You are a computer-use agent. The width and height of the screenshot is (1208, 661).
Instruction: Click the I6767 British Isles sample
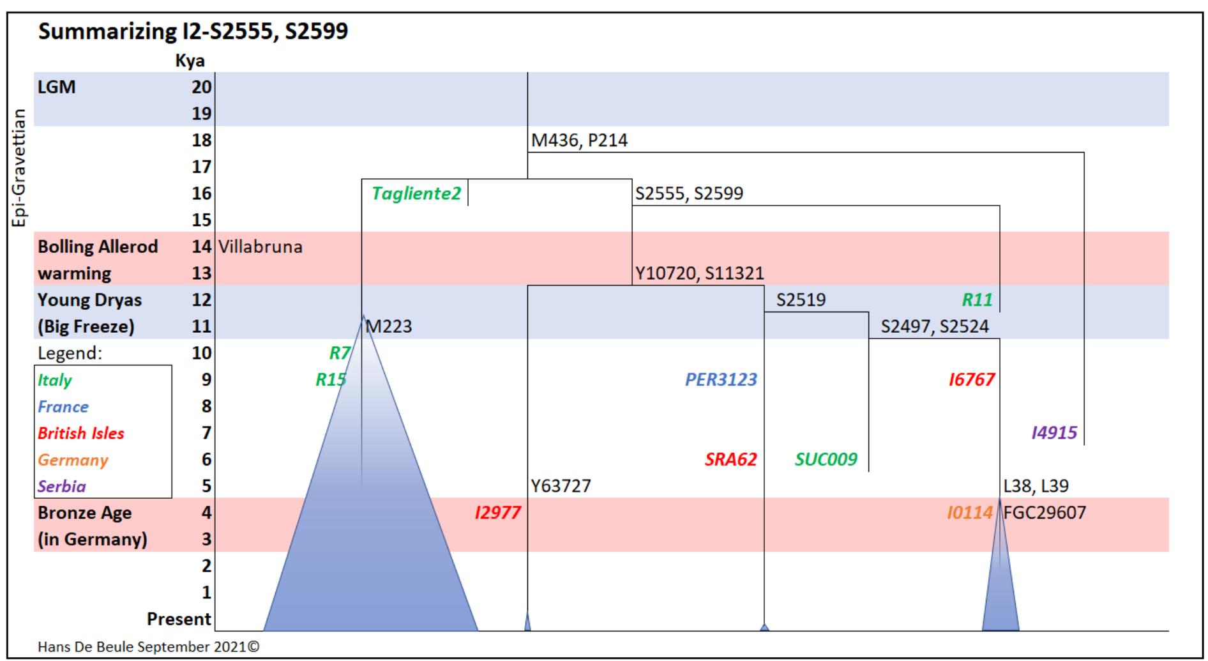point(970,379)
